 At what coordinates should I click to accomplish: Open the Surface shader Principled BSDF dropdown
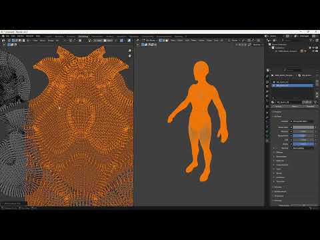point(303,121)
